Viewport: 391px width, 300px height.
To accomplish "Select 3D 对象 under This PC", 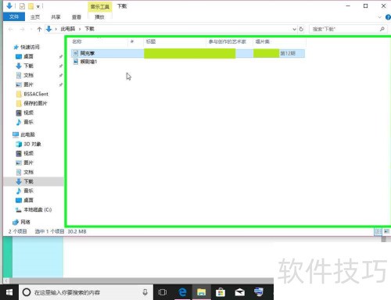I will point(29,144).
